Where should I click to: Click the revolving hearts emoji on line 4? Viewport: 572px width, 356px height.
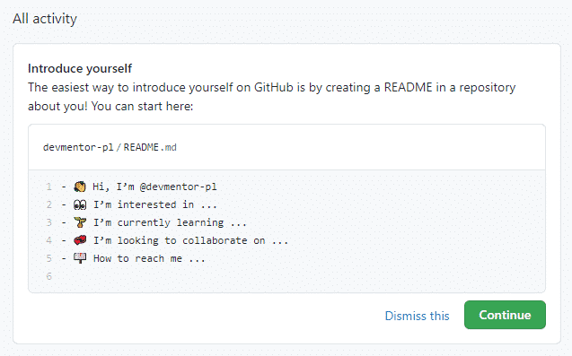coord(80,240)
